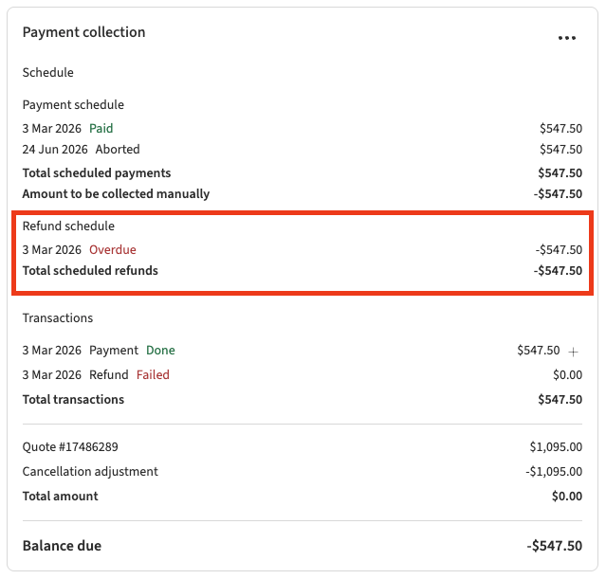Open the three-dot menu in Payment collection
This screenshot has width=606, height=579.
[567, 38]
